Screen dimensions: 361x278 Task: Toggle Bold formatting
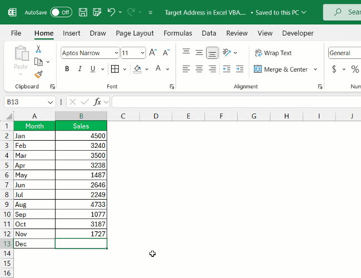click(x=67, y=69)
